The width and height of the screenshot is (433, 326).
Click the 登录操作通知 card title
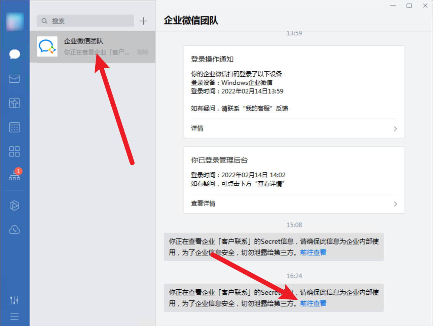212,60
